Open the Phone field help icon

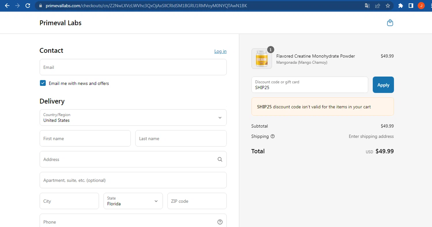220,222
